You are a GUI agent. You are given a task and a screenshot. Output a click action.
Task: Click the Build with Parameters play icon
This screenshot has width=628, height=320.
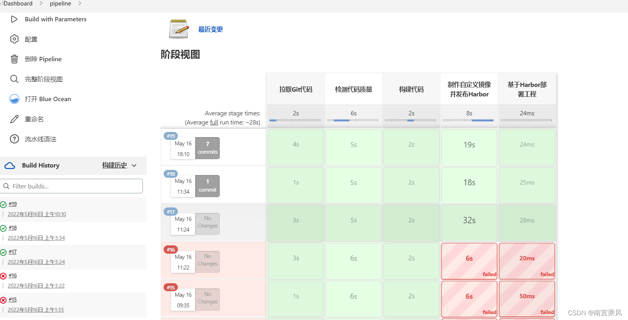pyautogui.click(x=14, y=19)
